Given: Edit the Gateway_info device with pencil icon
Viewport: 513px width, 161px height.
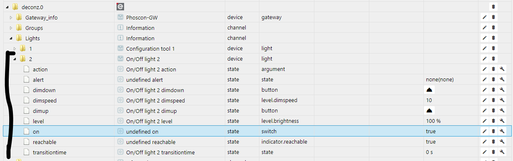Looking at the screenshot, I should (x=485, y=17).
